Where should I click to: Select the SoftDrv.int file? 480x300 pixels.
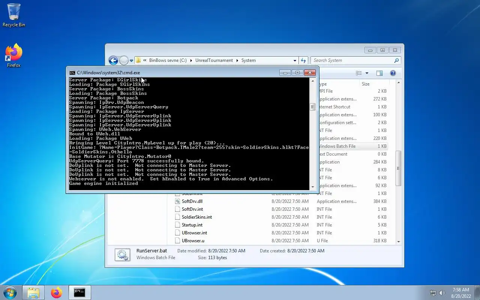point(192,209)
